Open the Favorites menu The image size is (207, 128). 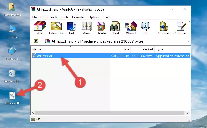(78, 17)
